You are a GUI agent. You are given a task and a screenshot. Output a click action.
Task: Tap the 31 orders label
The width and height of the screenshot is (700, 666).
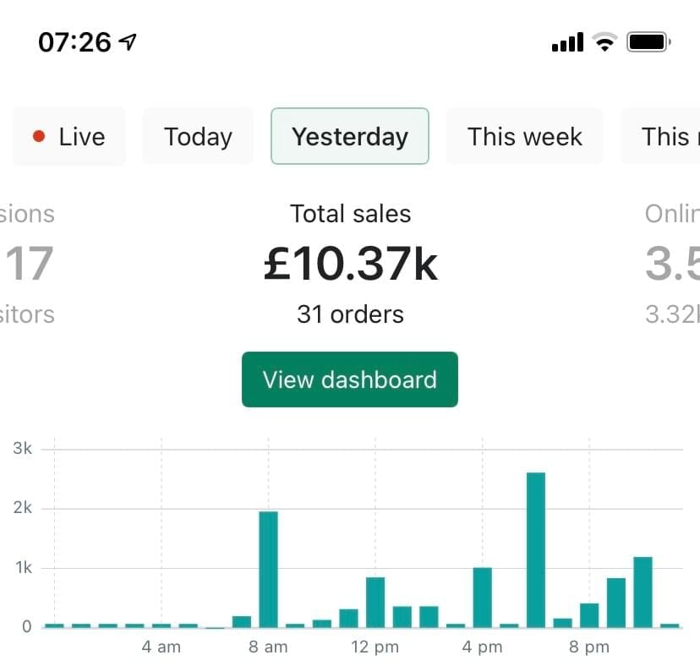pyautogui.click(x=350, y=314)
